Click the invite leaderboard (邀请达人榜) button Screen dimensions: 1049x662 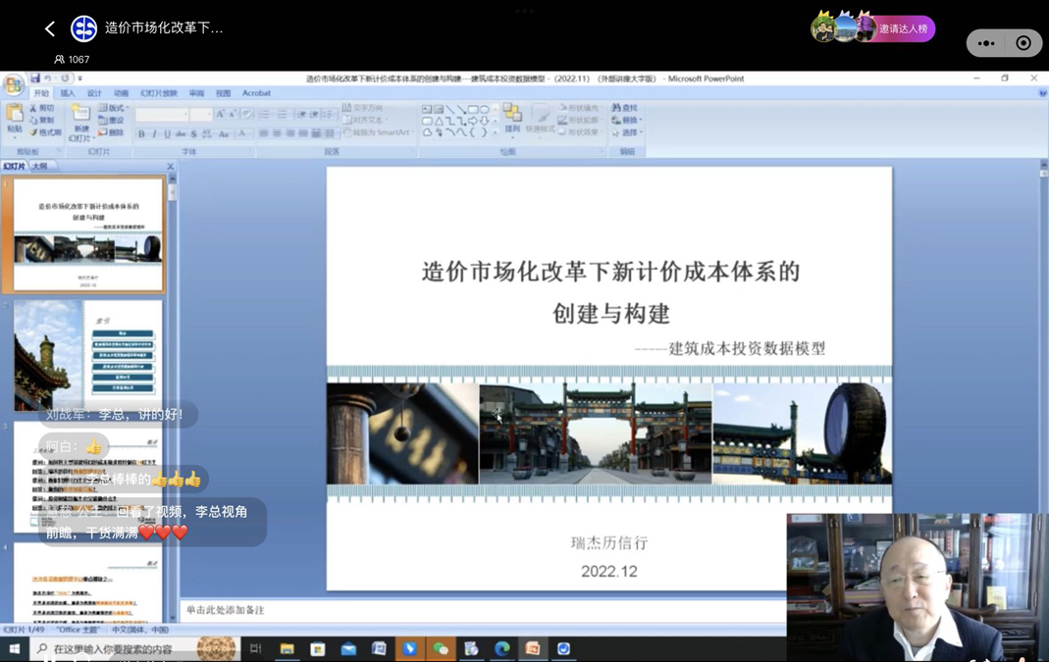tap(902, 28)
